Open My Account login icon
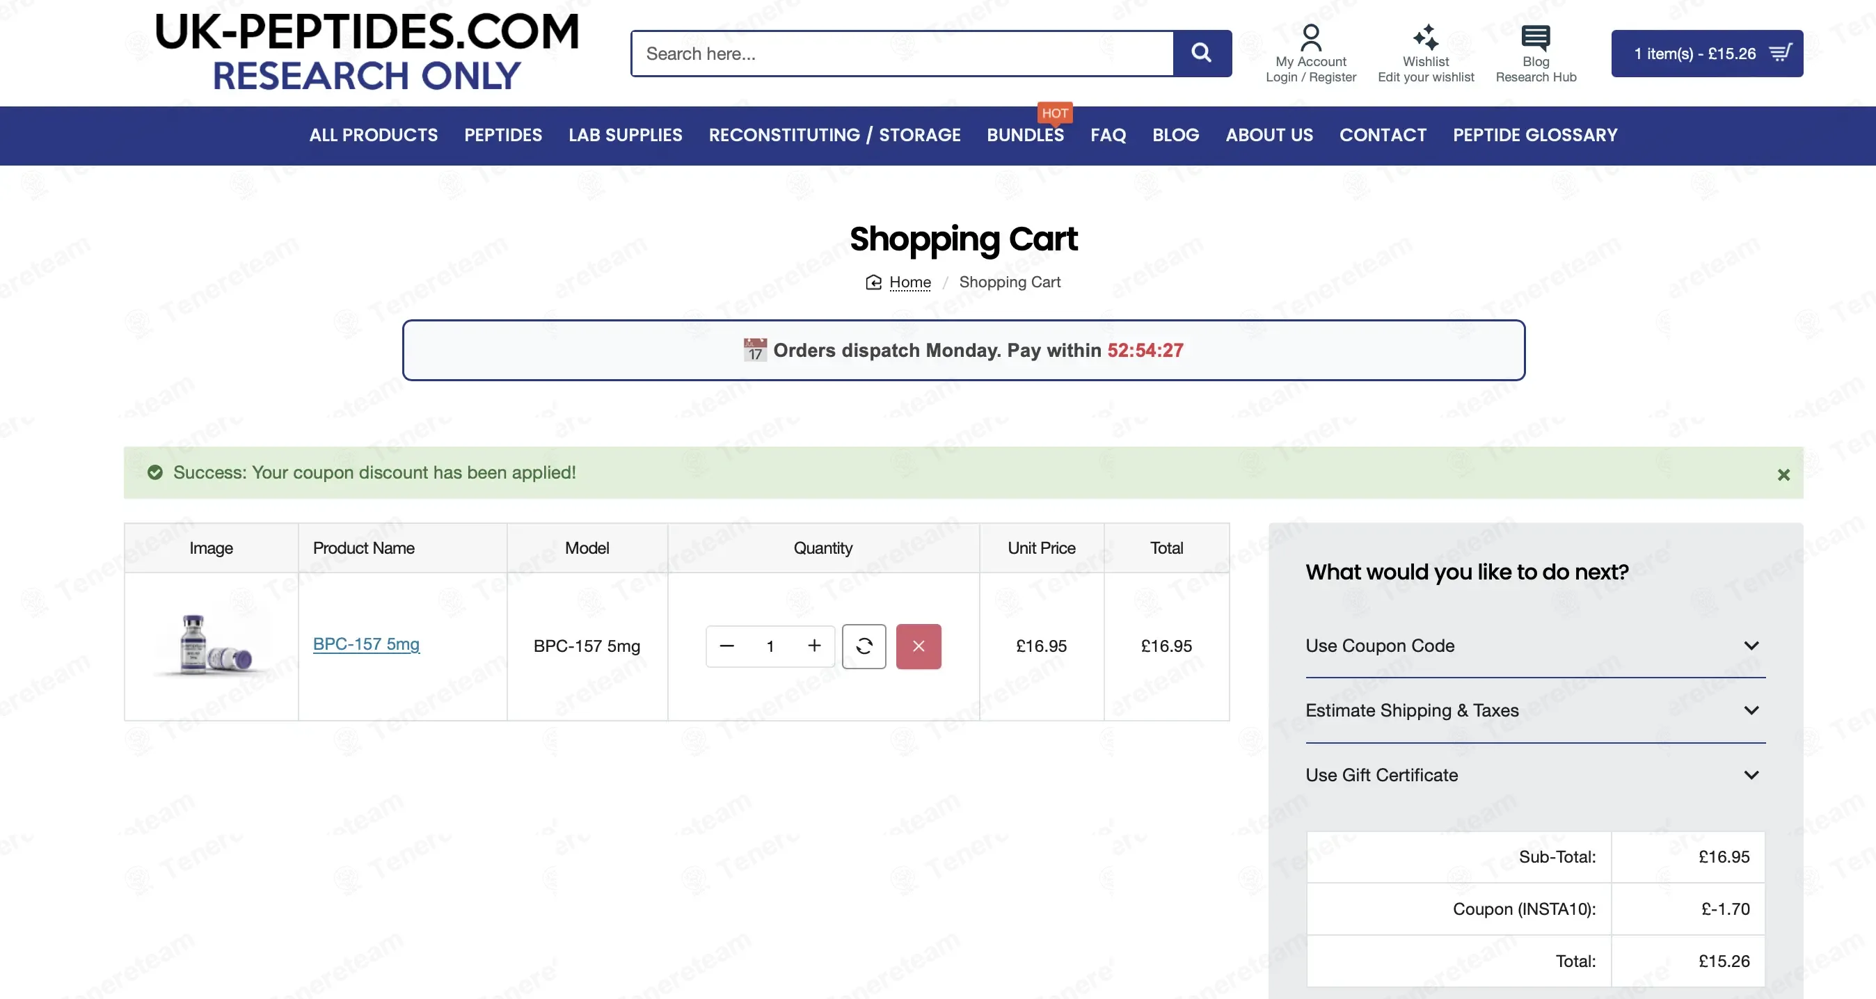 (1310, 37)
